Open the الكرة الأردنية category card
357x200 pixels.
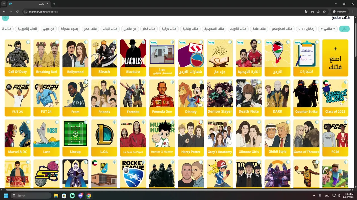click(249, 58)
